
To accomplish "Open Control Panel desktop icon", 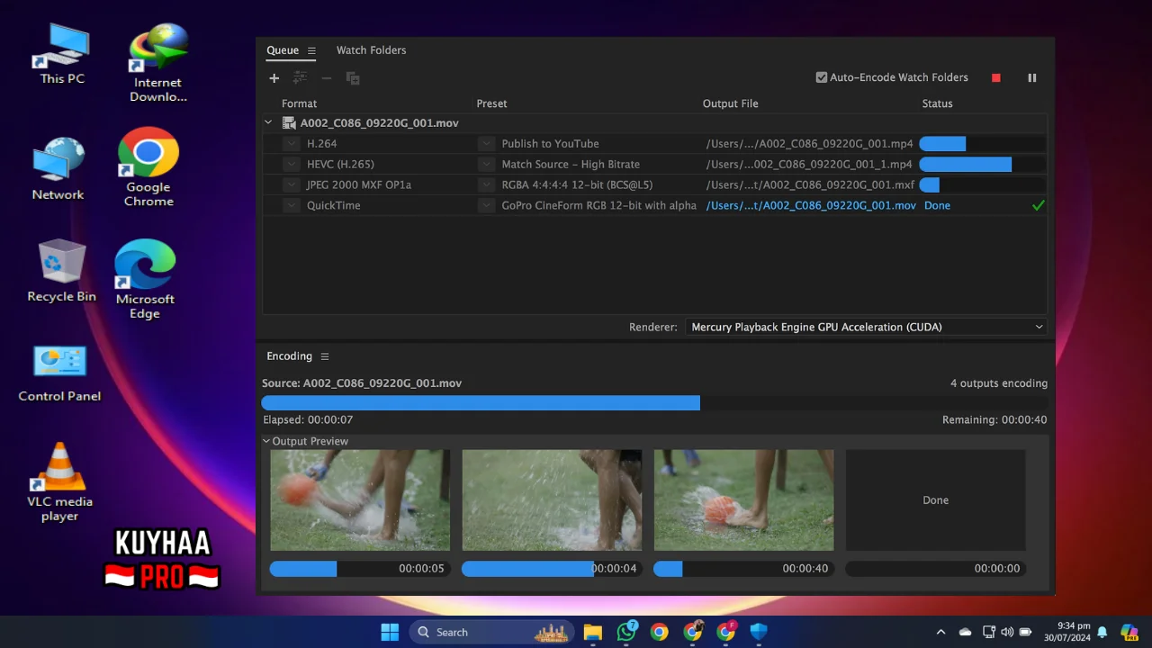I will point(59,373).
